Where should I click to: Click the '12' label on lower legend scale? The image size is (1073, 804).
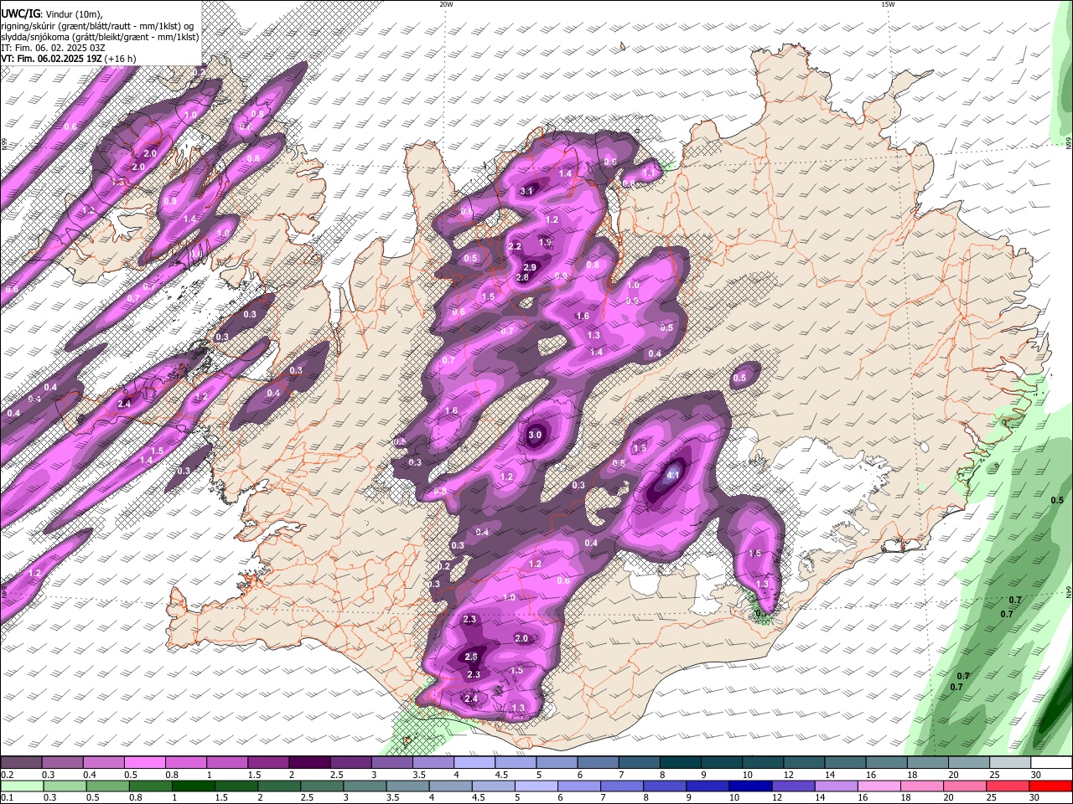776,797
